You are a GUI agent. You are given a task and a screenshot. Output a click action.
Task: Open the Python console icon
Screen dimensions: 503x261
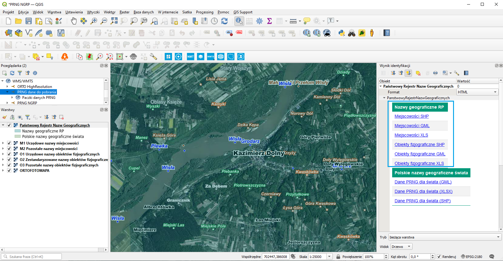[342, 33]
